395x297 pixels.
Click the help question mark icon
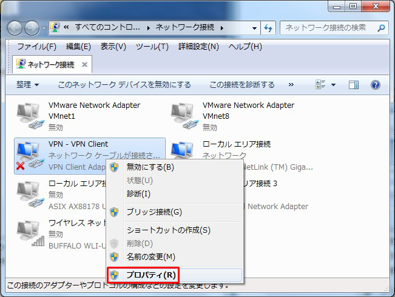pos(375,85)
